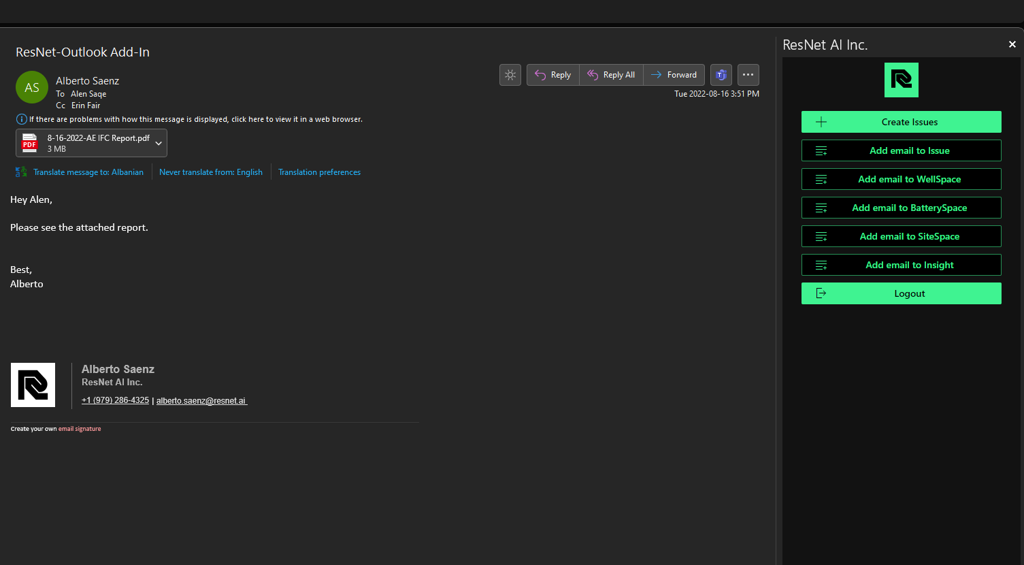Enable Never translate from English
This screenshot has width=1024, height=565.
211,172
